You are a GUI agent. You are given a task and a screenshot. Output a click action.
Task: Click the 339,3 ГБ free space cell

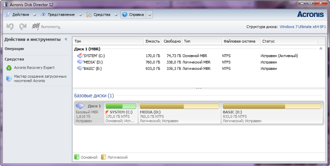click(174, 69)
